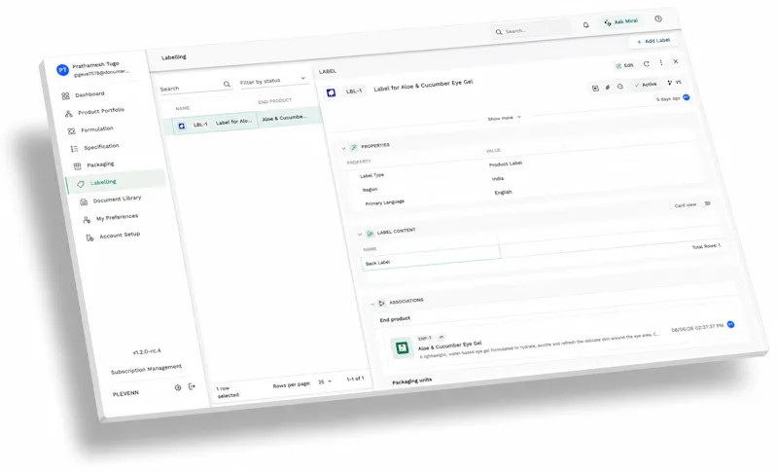The image size is (778, 472).
Task: Open the Dashboard page in the sidebar
Action: [89, 94]
